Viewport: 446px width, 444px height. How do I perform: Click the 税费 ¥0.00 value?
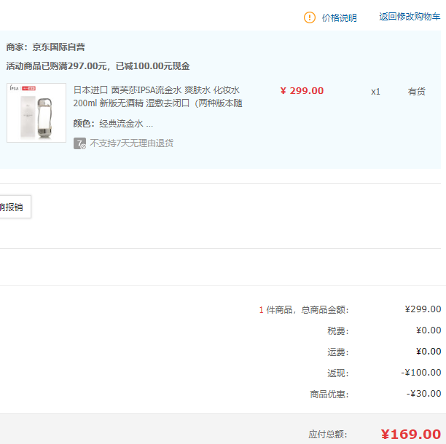tap(429, 330)
